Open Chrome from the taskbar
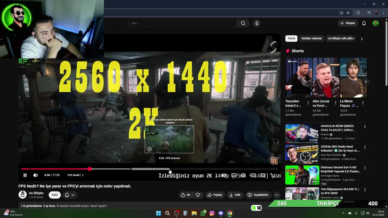Image resolution: width=388 pixels, height=218 pixels. click(230, 213)
